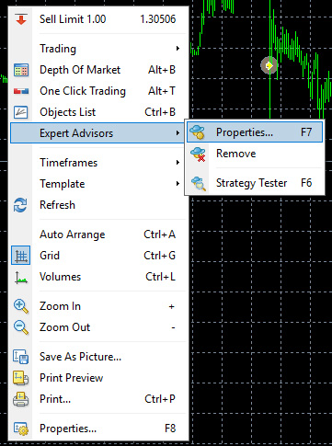The image size is (332, 446).
Task: Choose Zoom Out menu entry
Action: (99, 327)
